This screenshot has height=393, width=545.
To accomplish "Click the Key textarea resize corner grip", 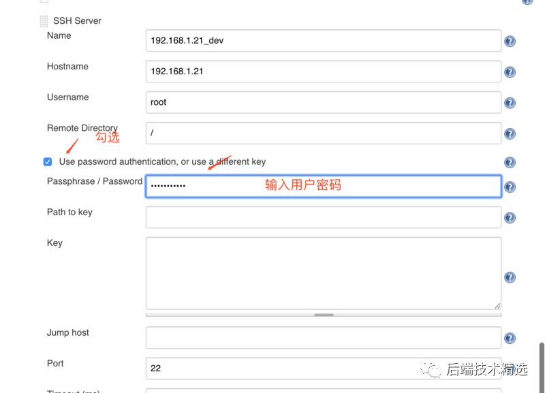I will (x=497, y=306).
